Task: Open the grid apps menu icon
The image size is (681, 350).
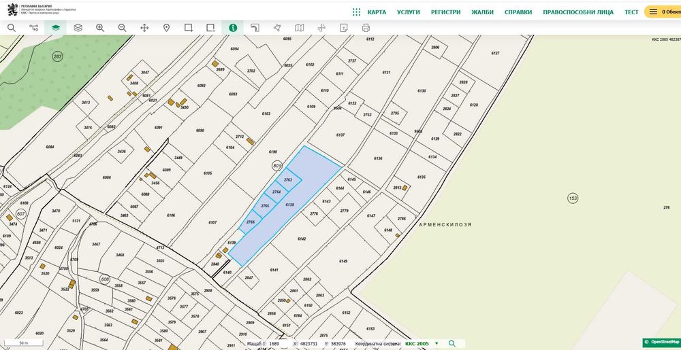Action: pyautogui.click(x=356, y=12)
